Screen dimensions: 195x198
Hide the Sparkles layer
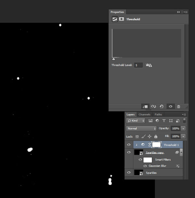129,172
